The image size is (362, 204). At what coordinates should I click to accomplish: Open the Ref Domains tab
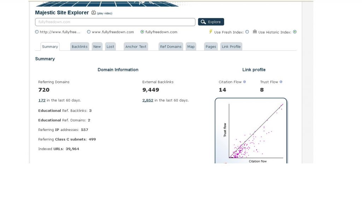(x=171, y=47)
